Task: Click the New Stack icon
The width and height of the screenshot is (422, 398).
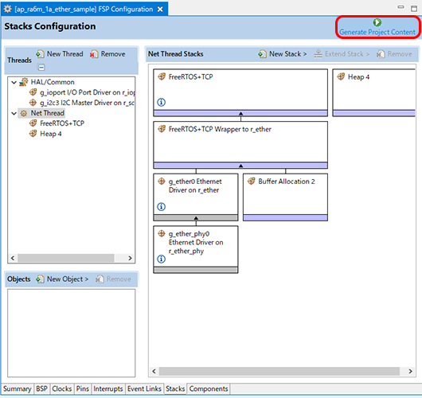Action: click(x=262, y=54)
